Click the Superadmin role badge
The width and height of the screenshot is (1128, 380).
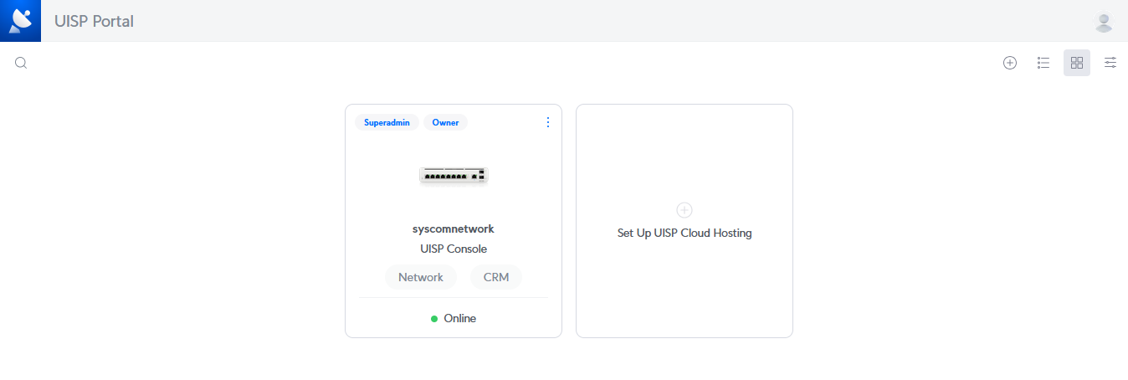[x=387, y=122]
